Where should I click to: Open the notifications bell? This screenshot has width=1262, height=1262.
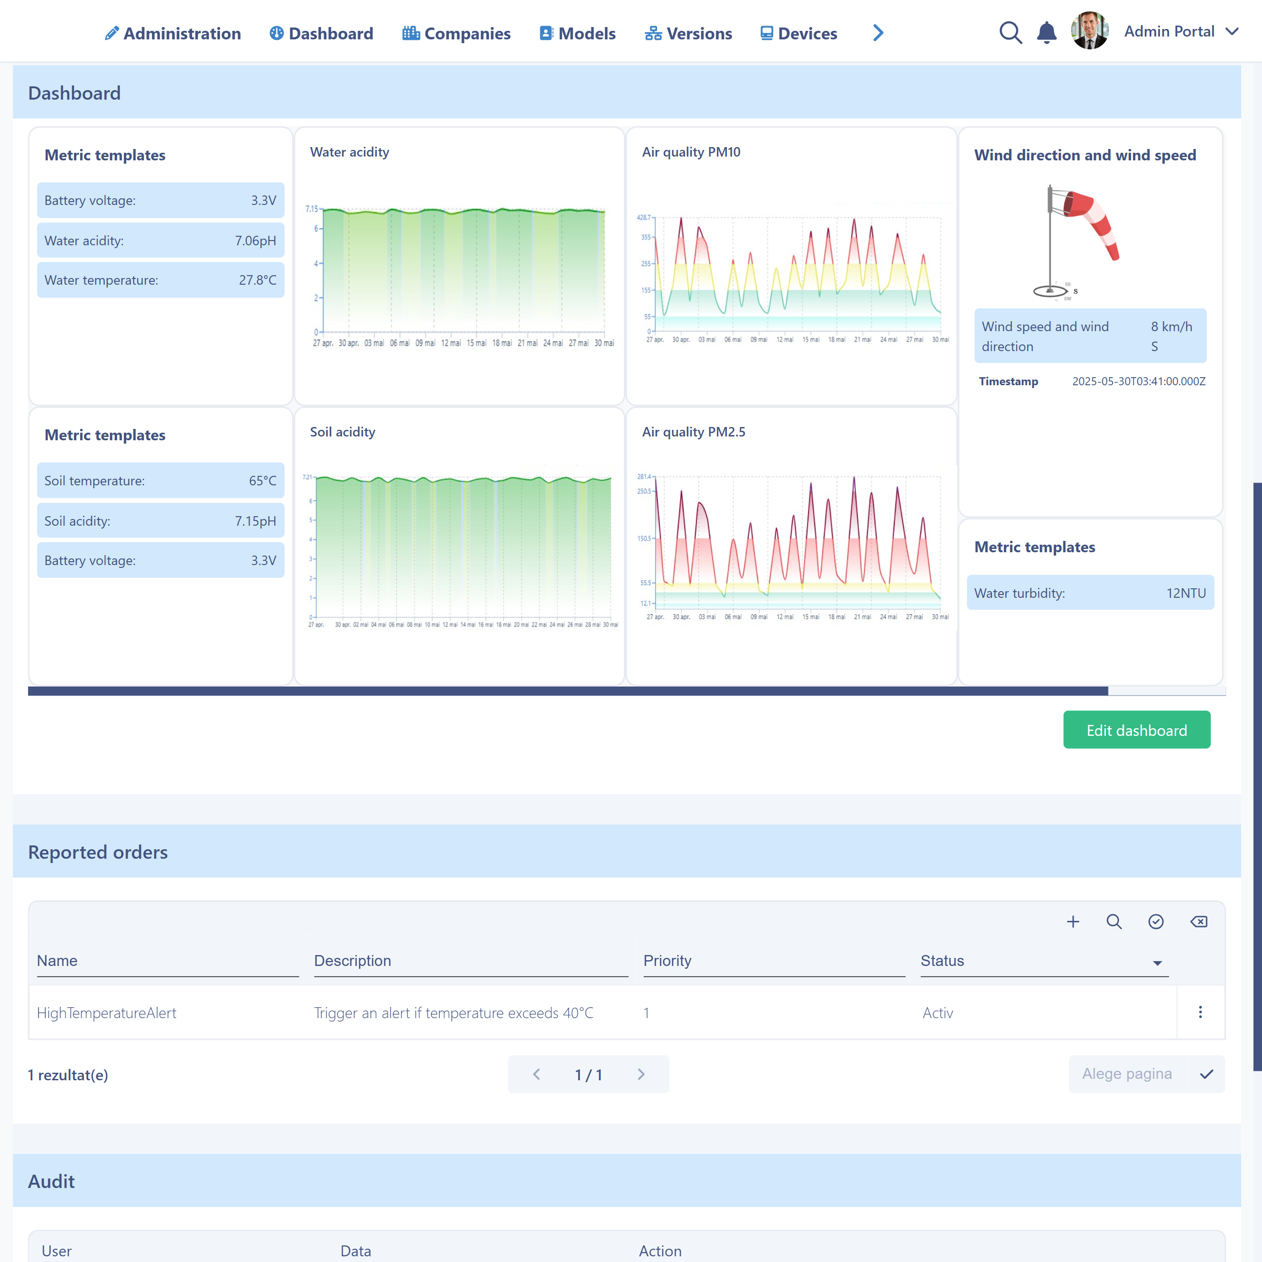tap(1047, 33)
